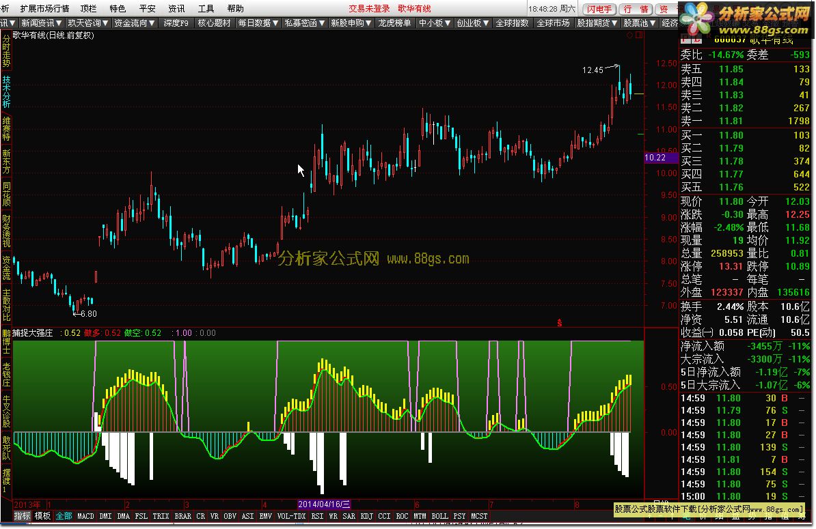Switch to the 指标 bottom tab
Viewport: 816px width, 529px height.
22,516
